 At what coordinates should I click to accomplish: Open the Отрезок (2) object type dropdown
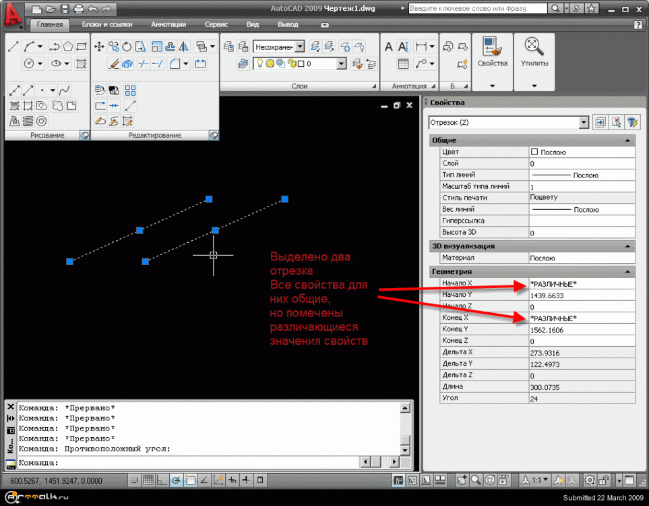[584, 122]
